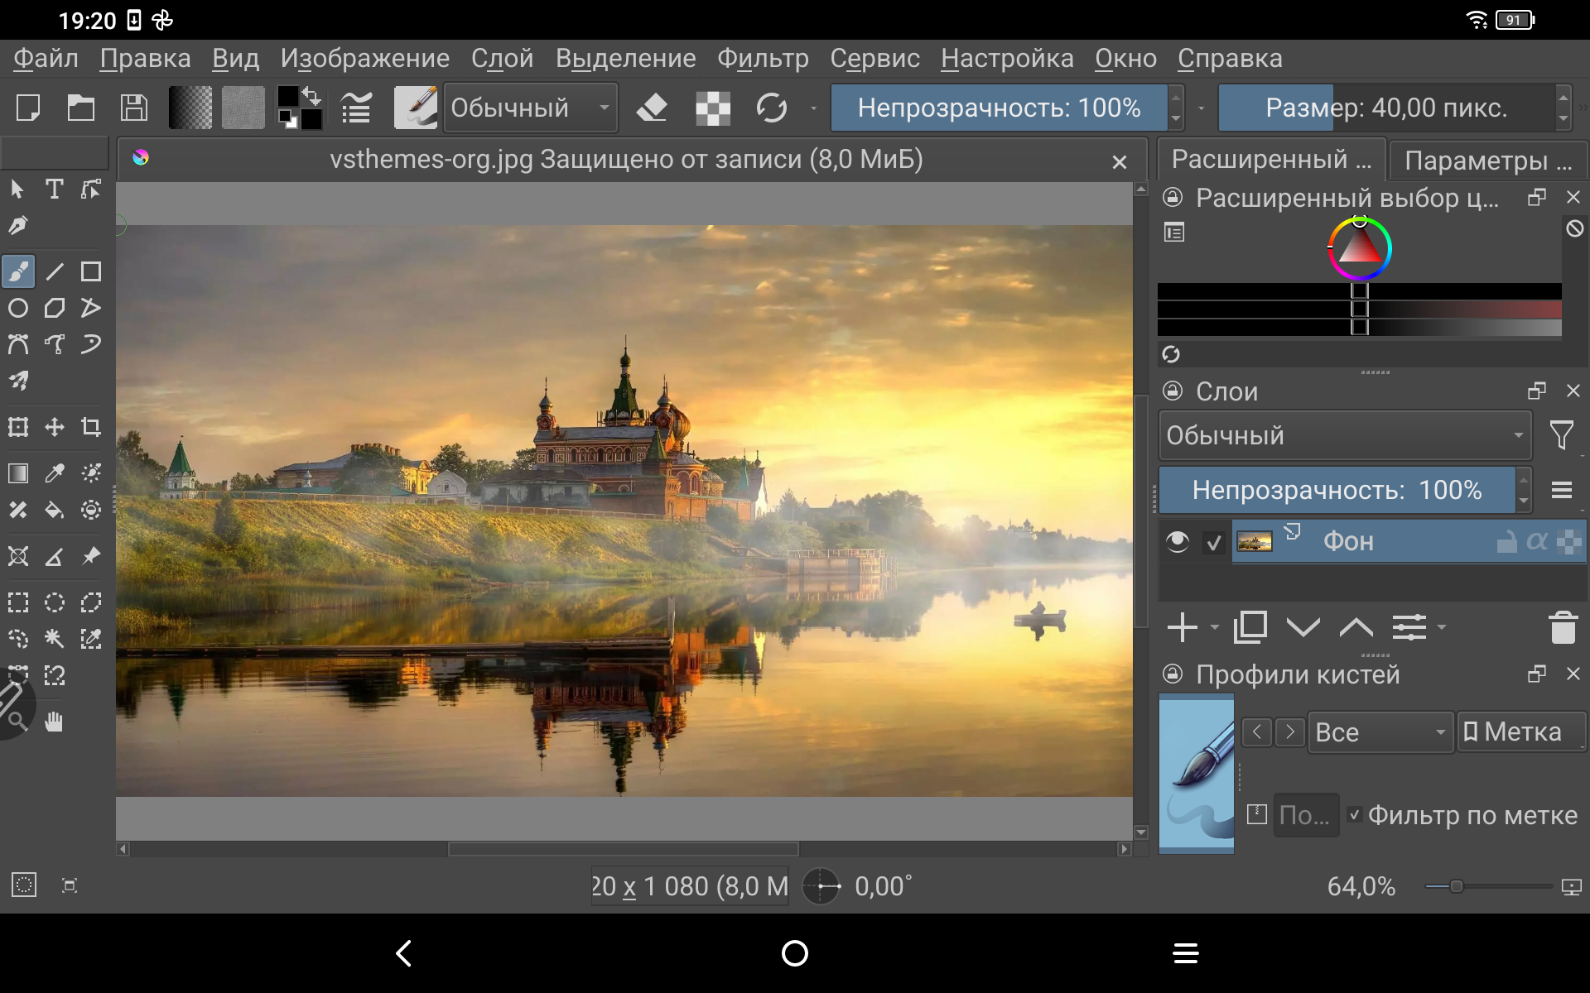1590x993 pixels.
Task: Adjust the zoom slider in status bar
Action: click(x=1456, y=886)
